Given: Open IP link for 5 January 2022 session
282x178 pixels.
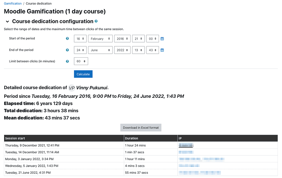Looking at the screenshot, I should click(189, 166).
